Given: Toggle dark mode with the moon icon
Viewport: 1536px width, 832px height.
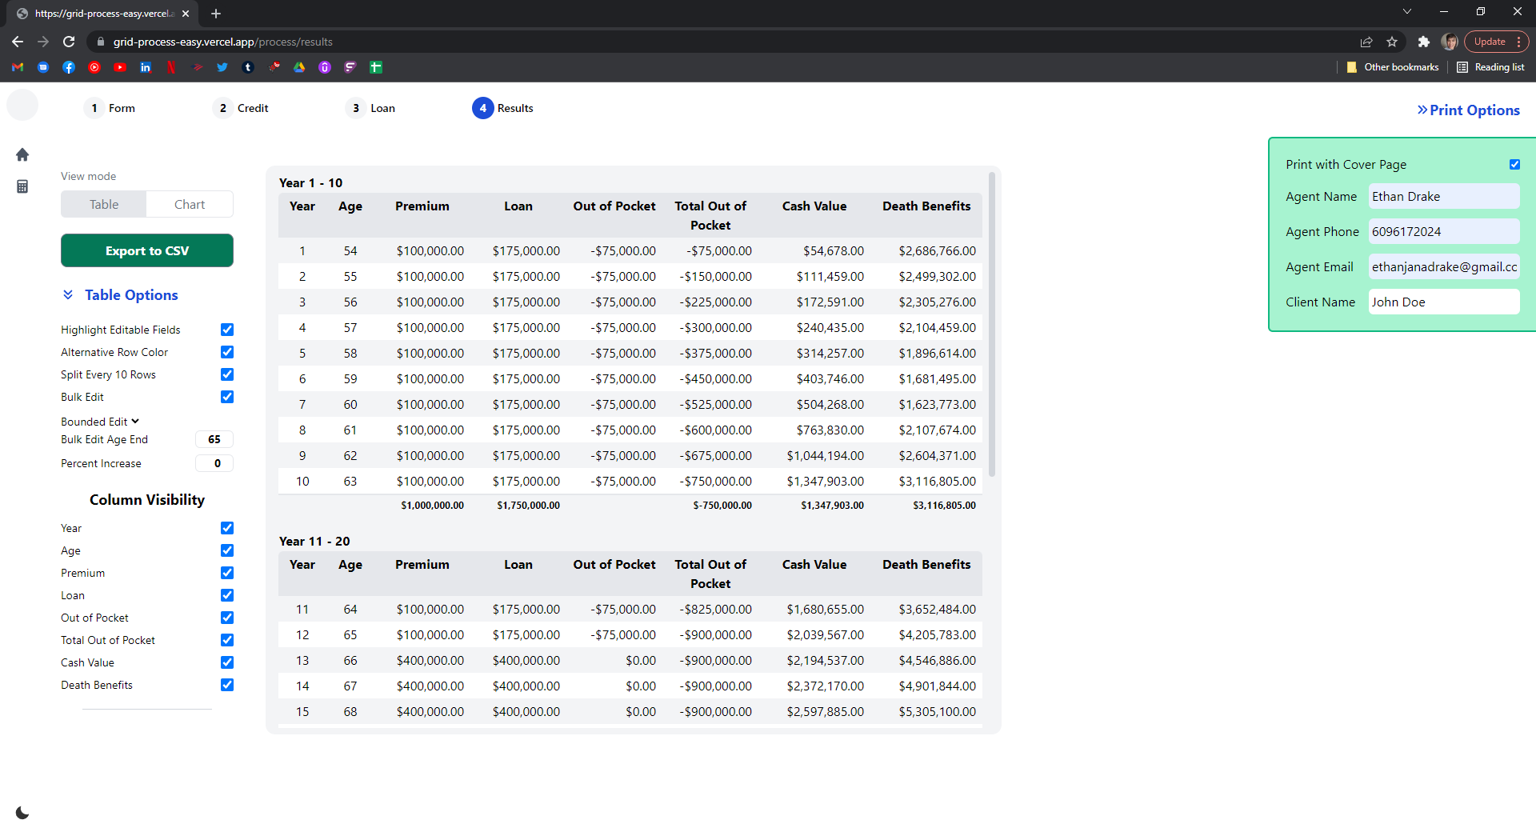Looking at the screenshot, I should pos(22,813).
